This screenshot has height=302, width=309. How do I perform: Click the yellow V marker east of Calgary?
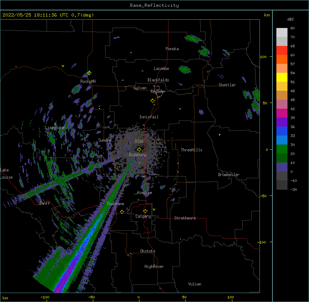click(154, 209)
